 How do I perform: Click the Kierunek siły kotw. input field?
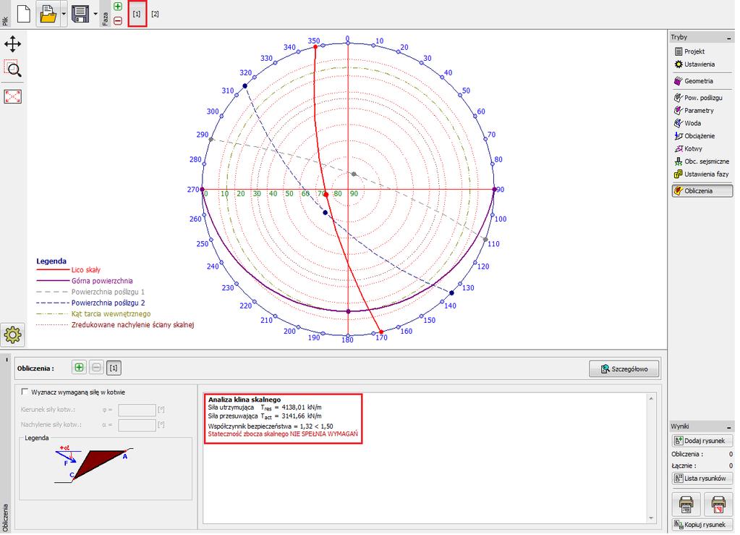tap(137, 410)
